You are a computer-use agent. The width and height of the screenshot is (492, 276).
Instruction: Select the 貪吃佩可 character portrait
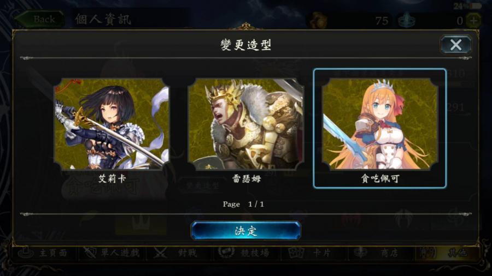380,124
